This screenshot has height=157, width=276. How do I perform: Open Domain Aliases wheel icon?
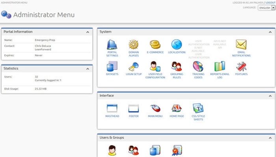coord(133,44)
